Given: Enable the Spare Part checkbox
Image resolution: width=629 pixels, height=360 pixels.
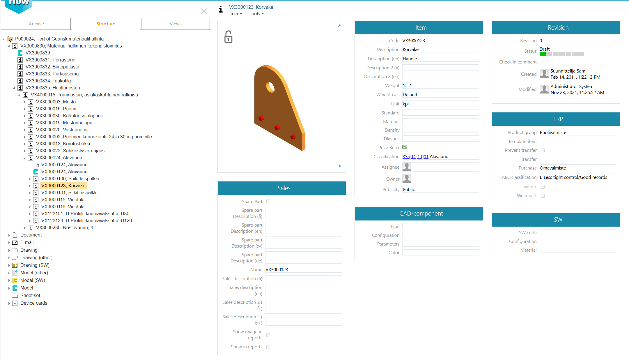Looking at the screenshot, I should tap(268, 201).
